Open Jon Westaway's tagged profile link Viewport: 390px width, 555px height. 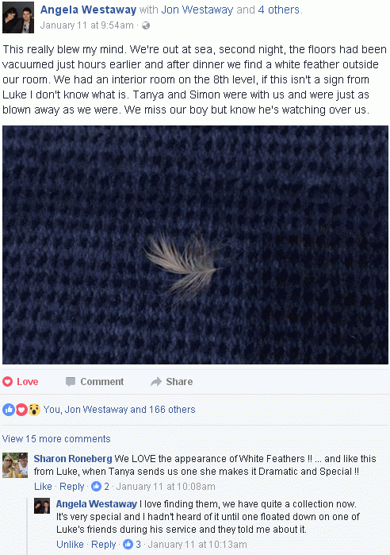pyautogui.click(x=197, y=10)
